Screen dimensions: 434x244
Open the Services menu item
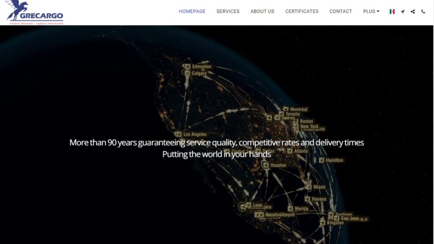click(x=228, y=11)
